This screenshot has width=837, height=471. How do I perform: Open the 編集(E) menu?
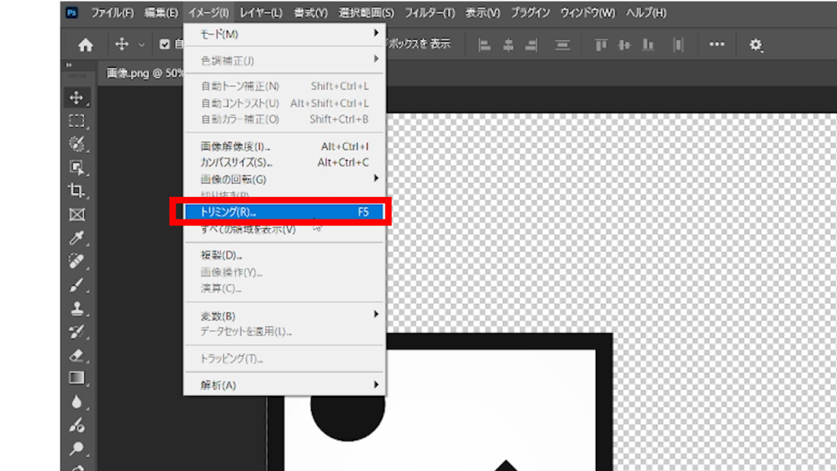161,13
